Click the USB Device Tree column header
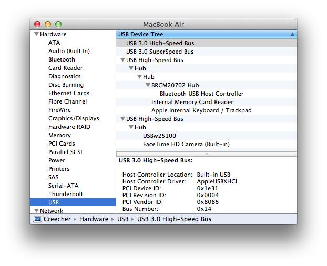The width and height of the screenshot is (327, 266). [x=207, y=34]
